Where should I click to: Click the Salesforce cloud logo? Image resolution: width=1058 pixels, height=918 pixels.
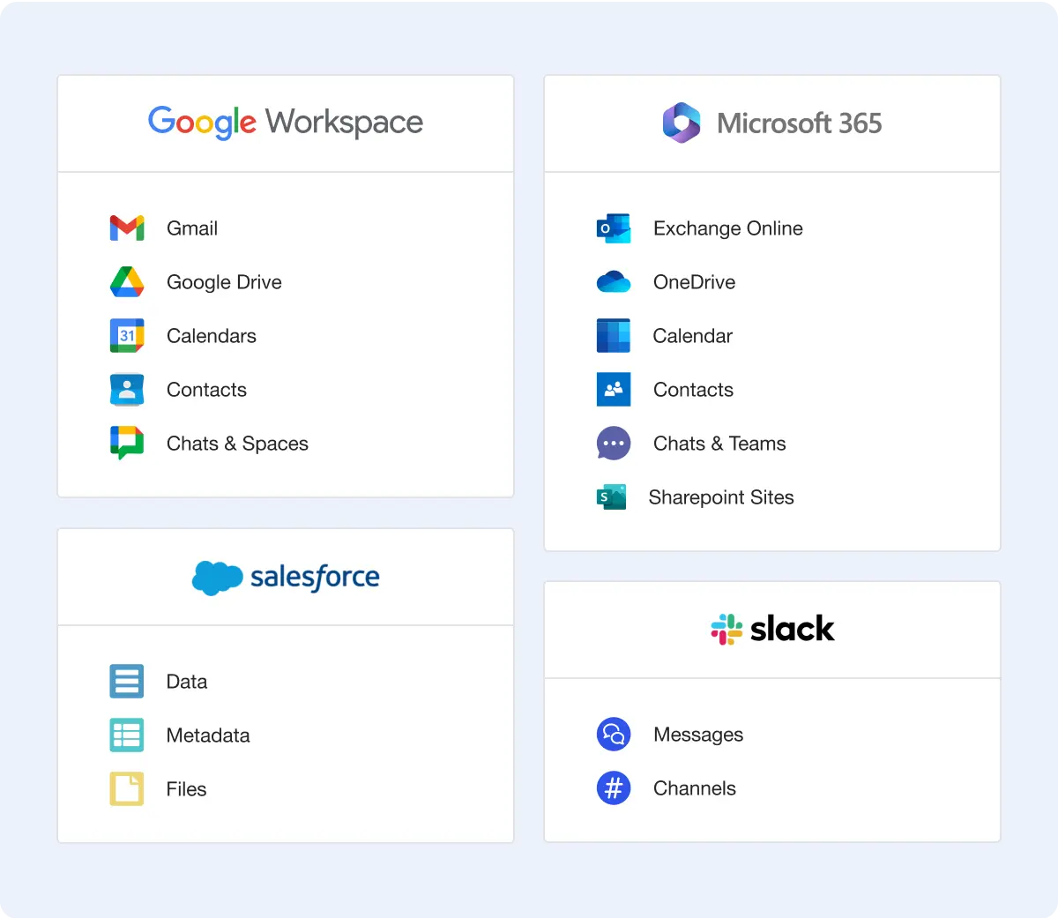pos(286,578)
